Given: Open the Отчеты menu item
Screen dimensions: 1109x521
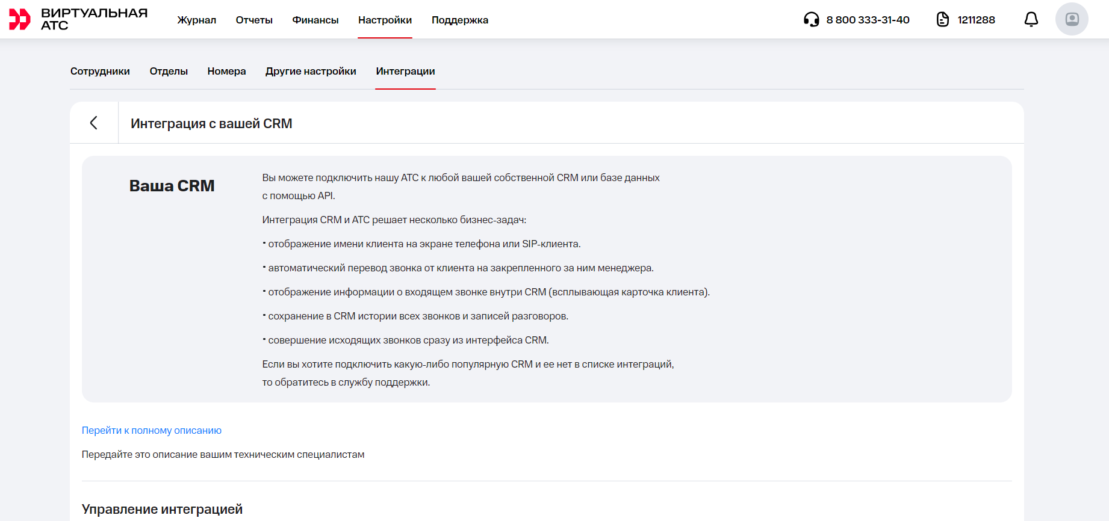Looking at the screenshot, I should point(254,20).
